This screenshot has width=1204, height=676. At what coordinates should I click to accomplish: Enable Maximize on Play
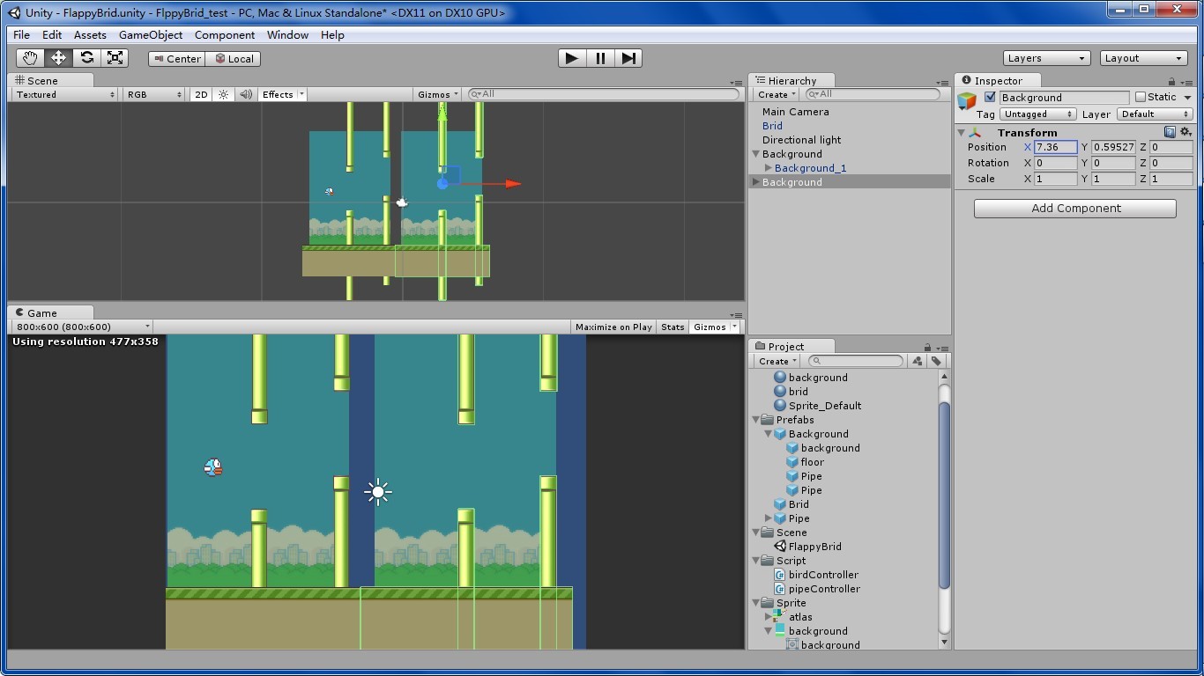click(613, 326)
